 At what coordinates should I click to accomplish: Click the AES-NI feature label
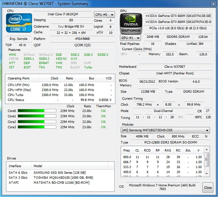coord(61,59)
